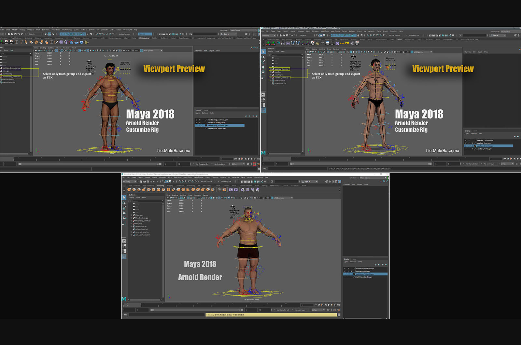
Task: Toggle playback P box of MaleHeavy_ControlsLayer
Action: (348, 269)
